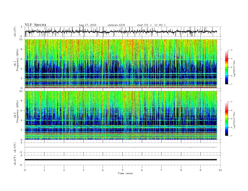Click the ch.2 "Frequency (kHz)" axis label

18,112
